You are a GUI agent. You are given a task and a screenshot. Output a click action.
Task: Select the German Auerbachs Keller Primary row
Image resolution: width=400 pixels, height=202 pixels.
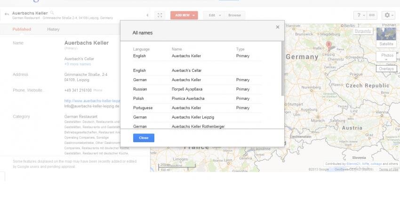[198, 80]
